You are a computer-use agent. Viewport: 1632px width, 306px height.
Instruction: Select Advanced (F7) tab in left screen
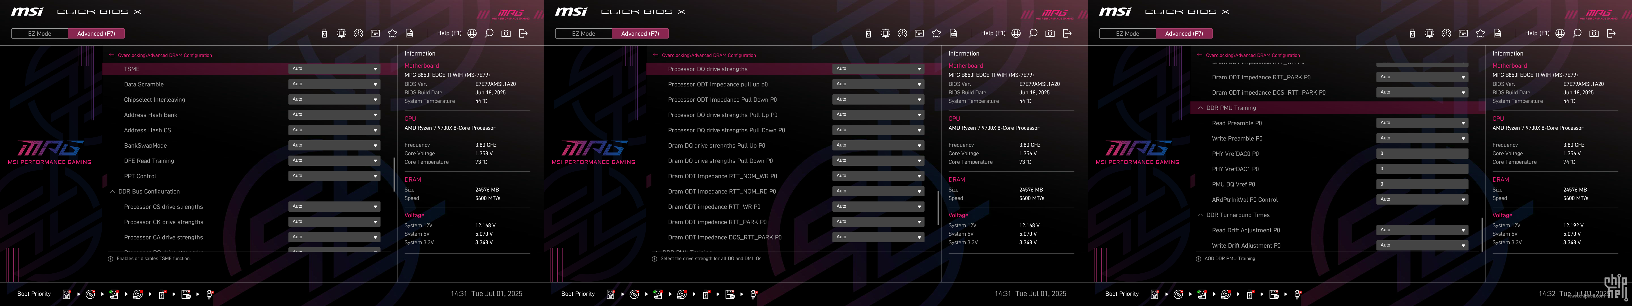(96, 34)
